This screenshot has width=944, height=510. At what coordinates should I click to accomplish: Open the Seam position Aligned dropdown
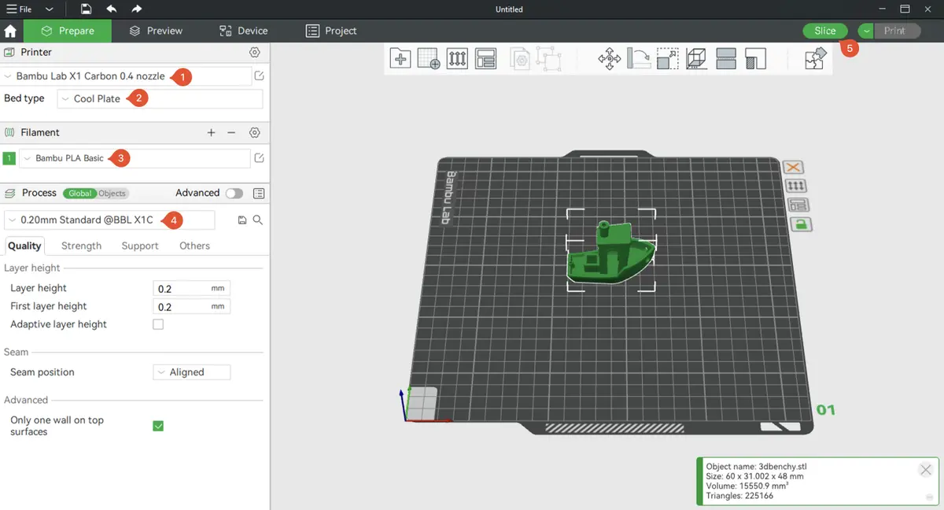191,372
